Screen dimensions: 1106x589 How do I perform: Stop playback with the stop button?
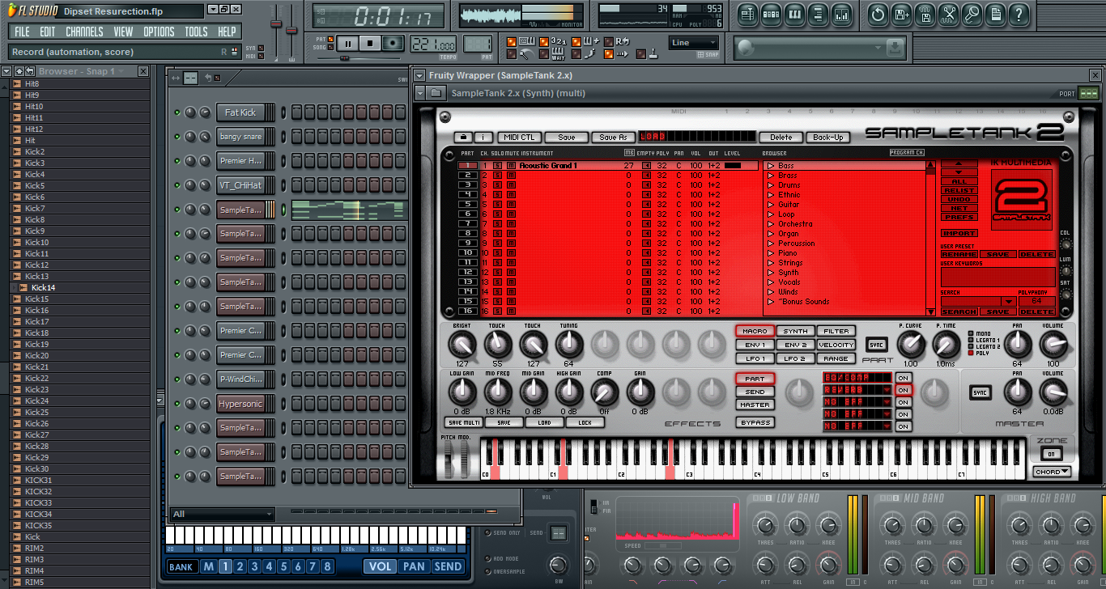[371, 44]
